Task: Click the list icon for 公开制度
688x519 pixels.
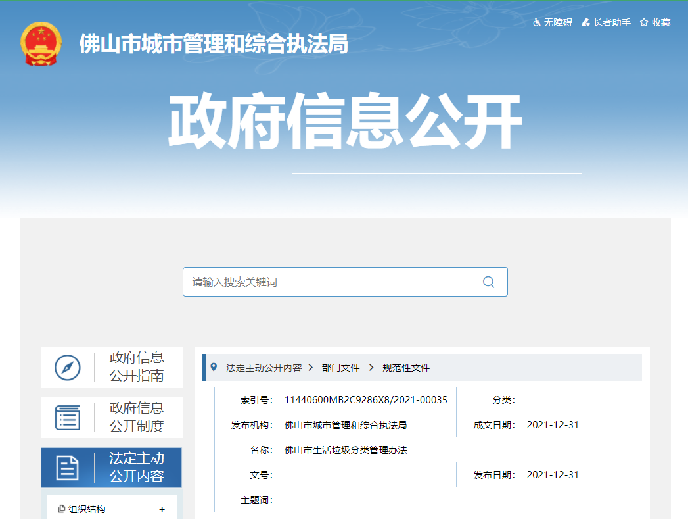Action: (67, 417)
